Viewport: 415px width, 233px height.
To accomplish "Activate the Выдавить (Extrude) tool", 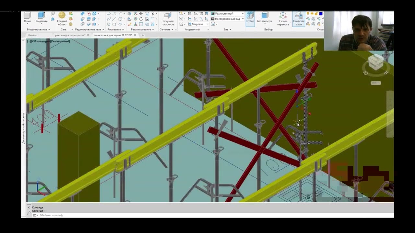I will (x=41, y=17).
